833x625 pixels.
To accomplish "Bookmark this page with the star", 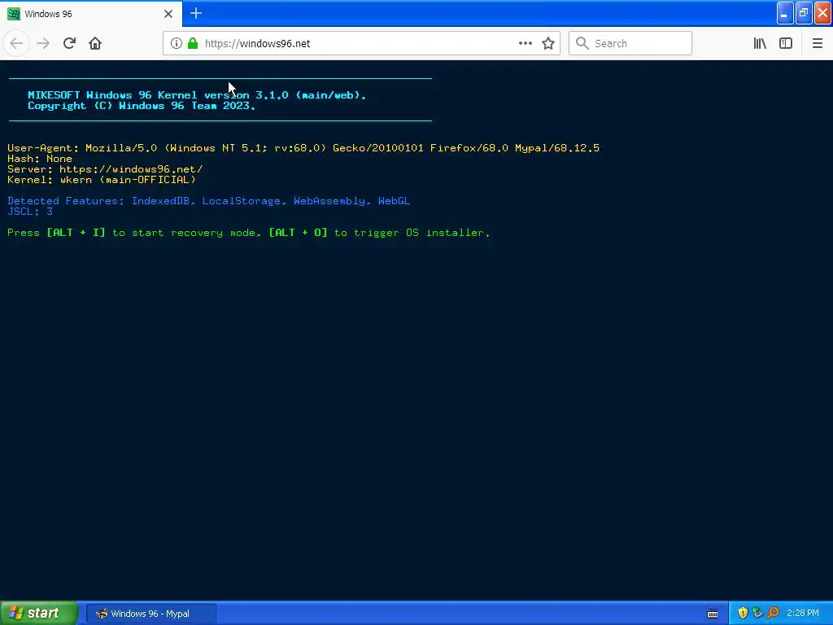I will click(x=548, y=43).
